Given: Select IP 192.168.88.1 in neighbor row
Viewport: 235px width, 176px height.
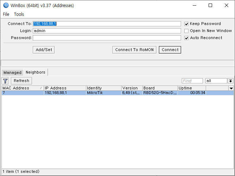Looking at the screenshot, I should click(65, 93).
